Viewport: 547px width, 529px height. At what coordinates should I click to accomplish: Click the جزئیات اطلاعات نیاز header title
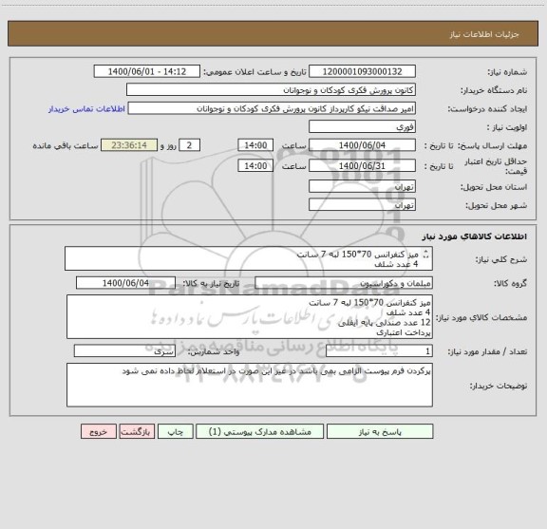pyautogui.click(x=484, y=34)
